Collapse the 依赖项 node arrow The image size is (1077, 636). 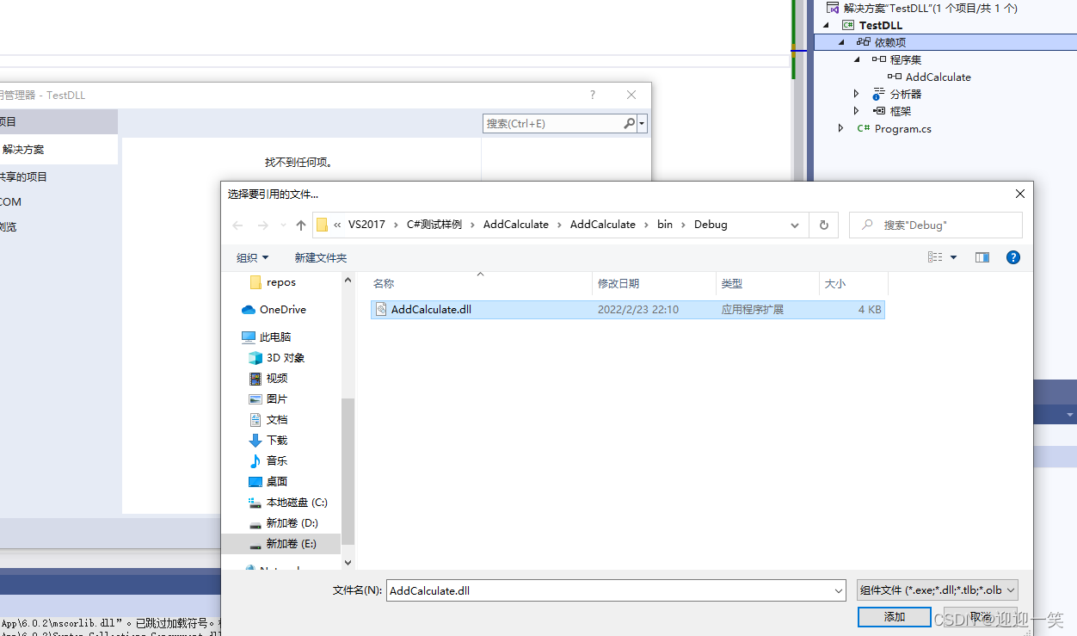click(841, 42)
